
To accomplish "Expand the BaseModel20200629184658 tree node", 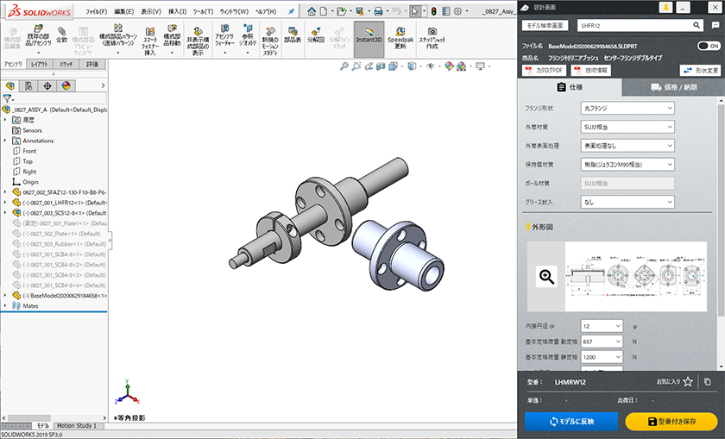I will (x=5, y=295).
